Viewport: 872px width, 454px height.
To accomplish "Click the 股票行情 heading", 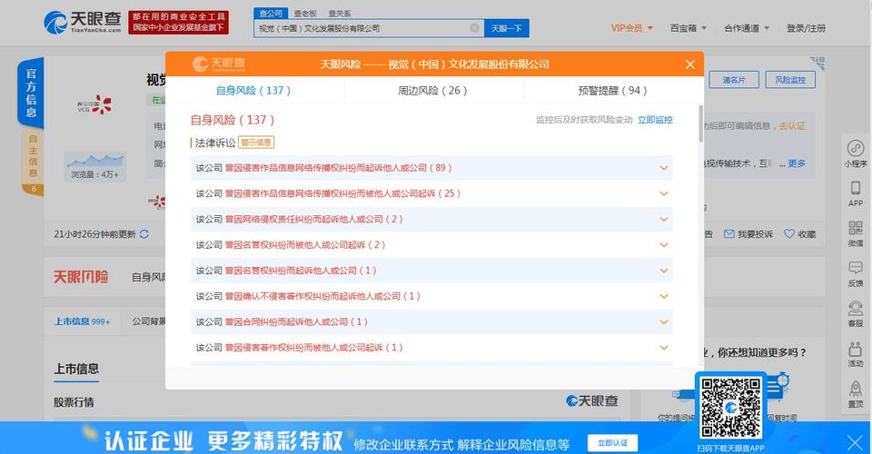I will click(x=74, y=401).
